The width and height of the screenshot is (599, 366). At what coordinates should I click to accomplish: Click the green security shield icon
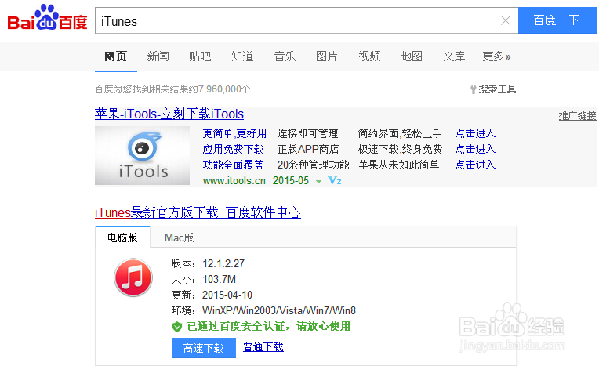[177, 327]
